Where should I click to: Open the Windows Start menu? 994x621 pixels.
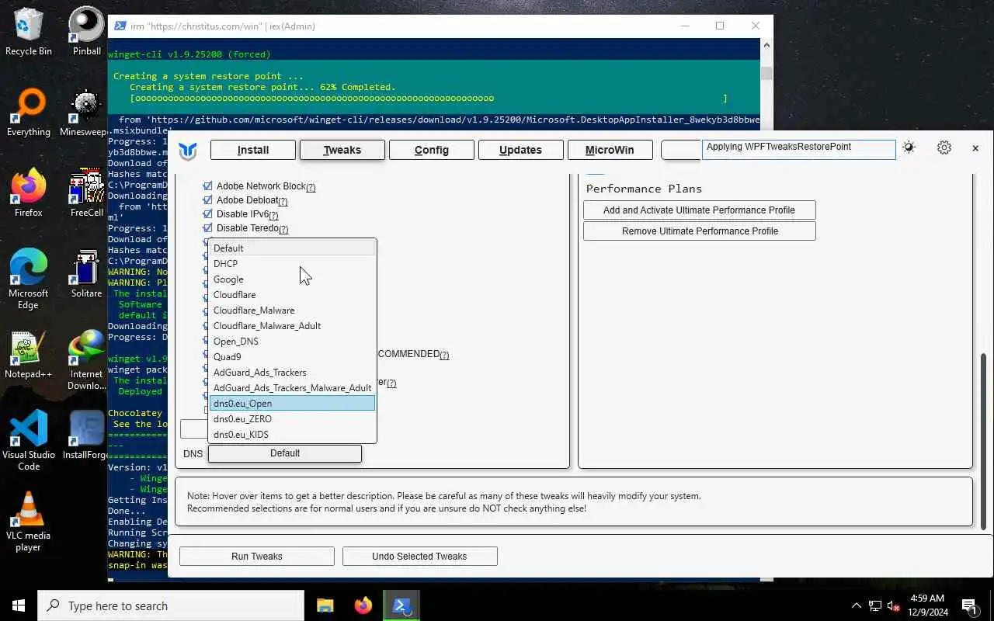click(19, 605)
